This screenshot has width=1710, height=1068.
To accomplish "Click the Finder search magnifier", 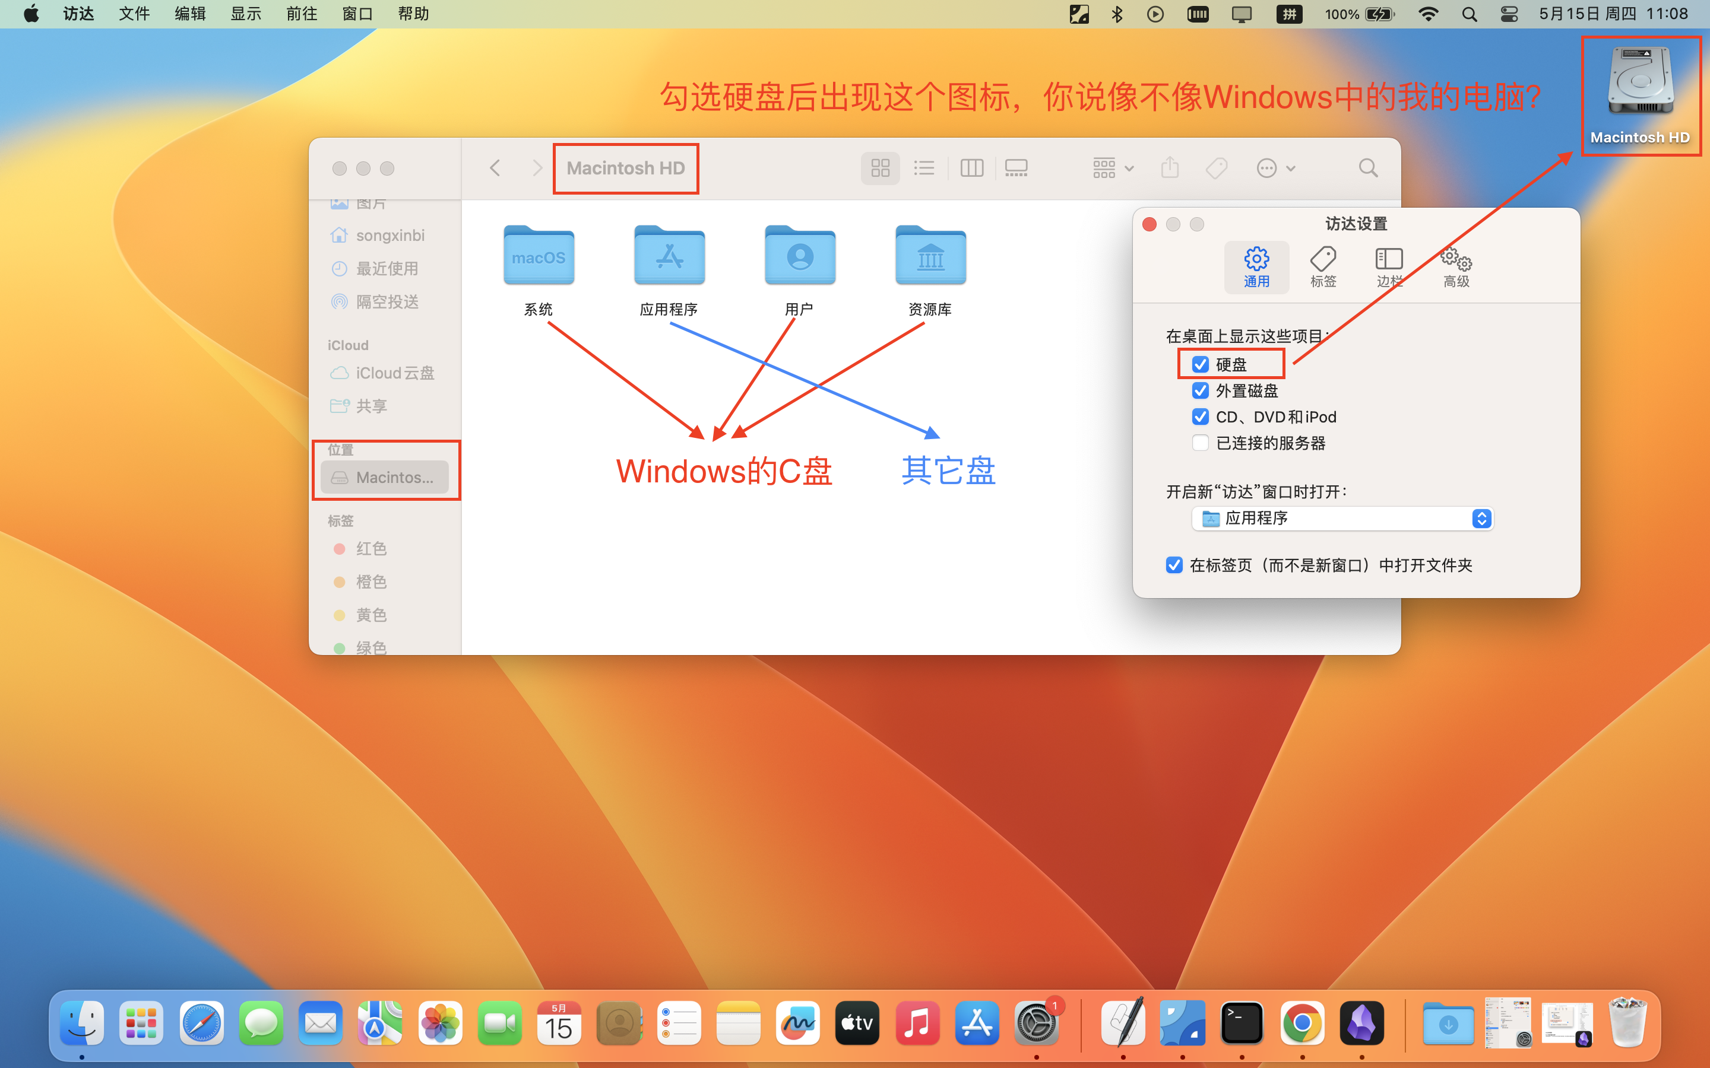I will point(1368,168).
